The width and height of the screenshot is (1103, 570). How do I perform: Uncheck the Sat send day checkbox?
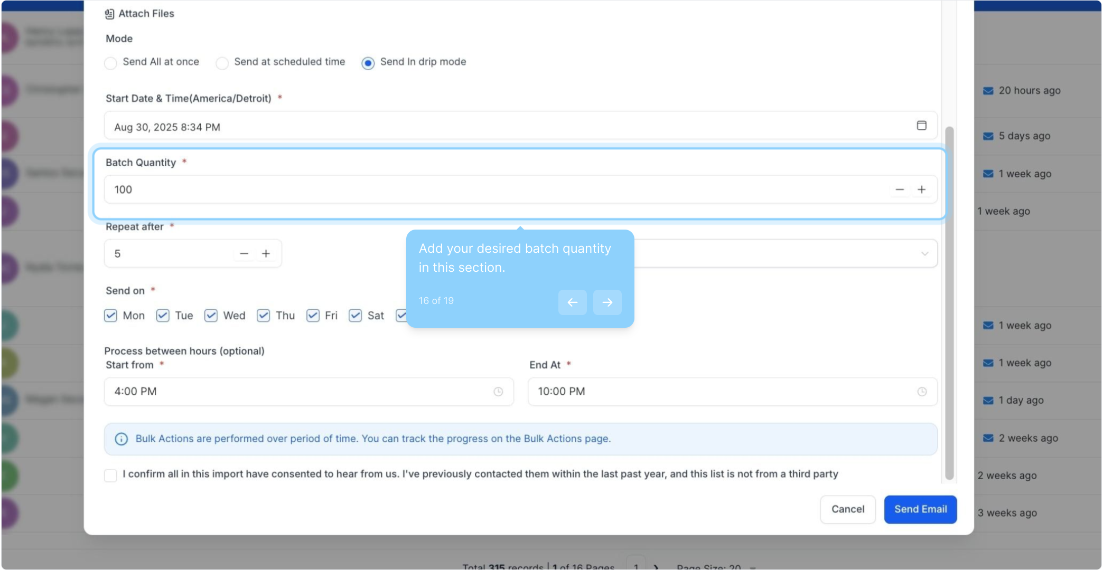(x=355, y=316)
